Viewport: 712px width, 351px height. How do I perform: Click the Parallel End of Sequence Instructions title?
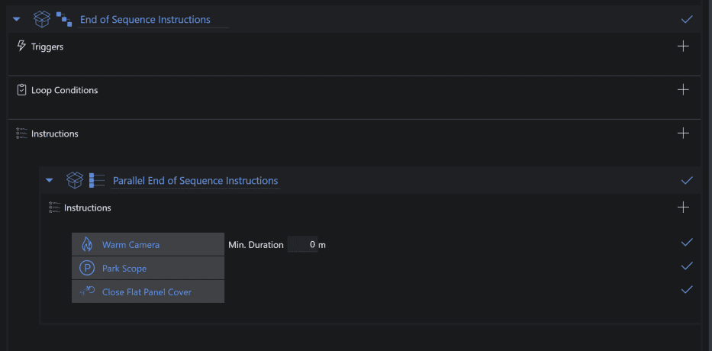[x=195, y=181]
